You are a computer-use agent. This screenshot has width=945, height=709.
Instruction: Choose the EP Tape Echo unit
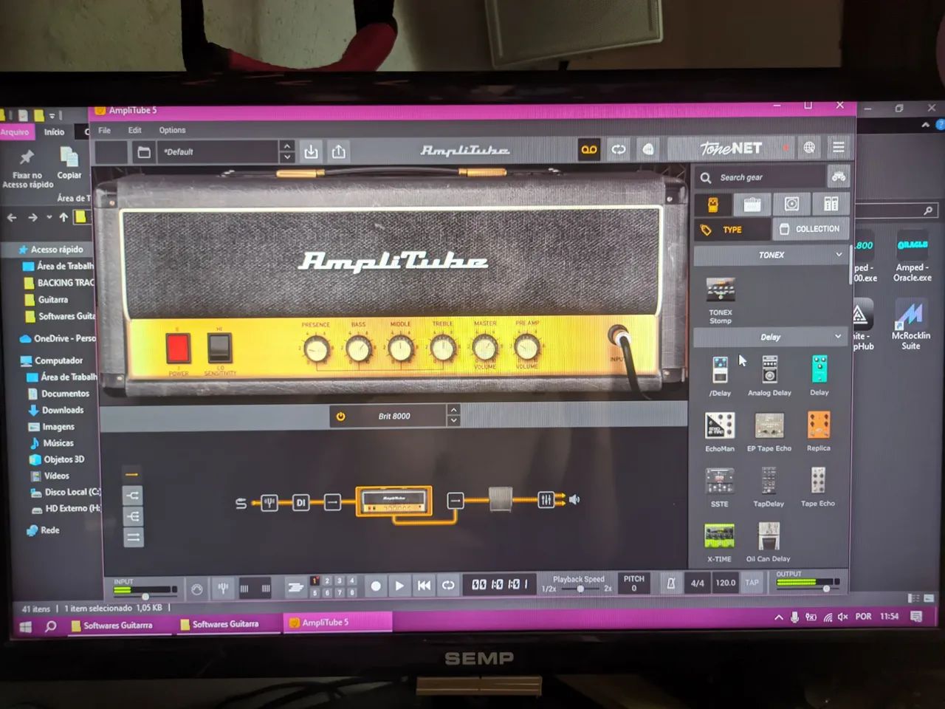769,425
